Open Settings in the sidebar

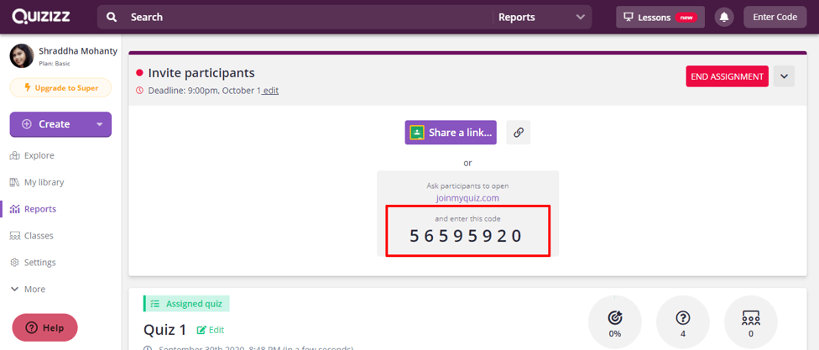[39, 263]
